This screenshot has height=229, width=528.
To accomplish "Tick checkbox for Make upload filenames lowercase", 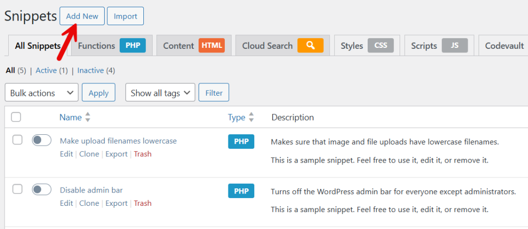I will [x=17, y=140].
